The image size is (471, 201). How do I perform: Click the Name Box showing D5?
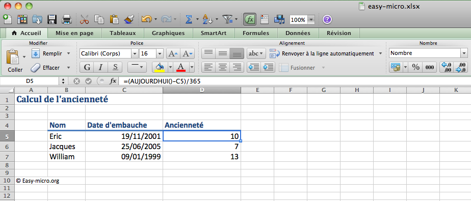tap(30, 81)
